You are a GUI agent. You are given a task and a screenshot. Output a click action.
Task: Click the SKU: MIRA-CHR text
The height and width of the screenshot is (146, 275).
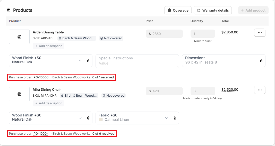coord(45,96)
